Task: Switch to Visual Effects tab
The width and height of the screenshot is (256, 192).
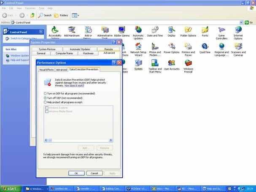Action: [46, 70]
